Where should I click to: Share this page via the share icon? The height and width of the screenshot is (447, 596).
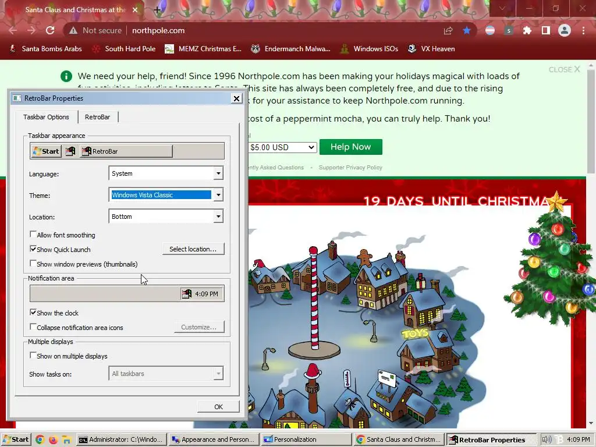tap(448, 30)
